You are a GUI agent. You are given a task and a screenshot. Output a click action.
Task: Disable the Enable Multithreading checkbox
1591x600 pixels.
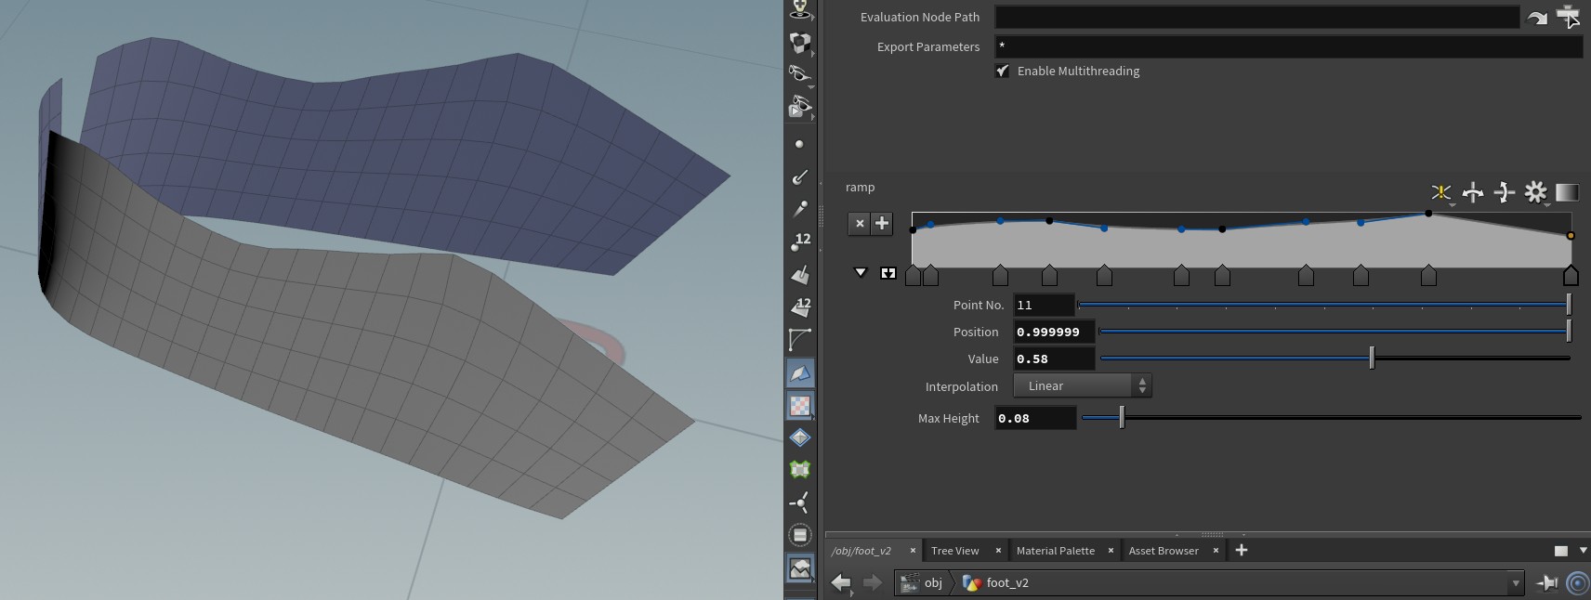click(1002, 71)
